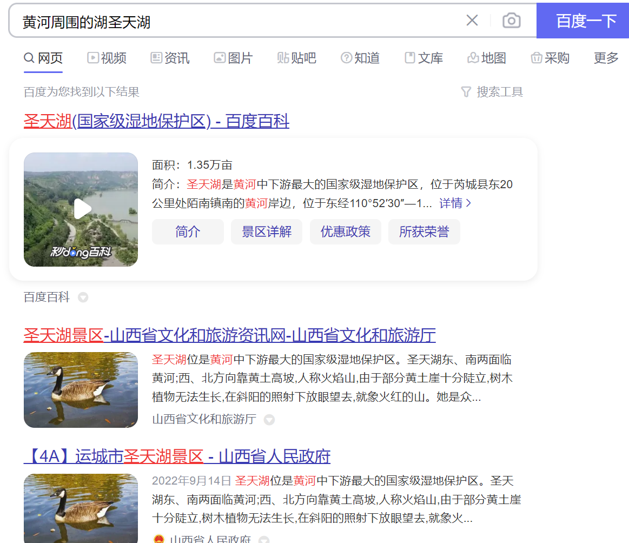629x543 pixels.
Task: Open the 贴吧 tab
Action: click(x=296, y=58)
